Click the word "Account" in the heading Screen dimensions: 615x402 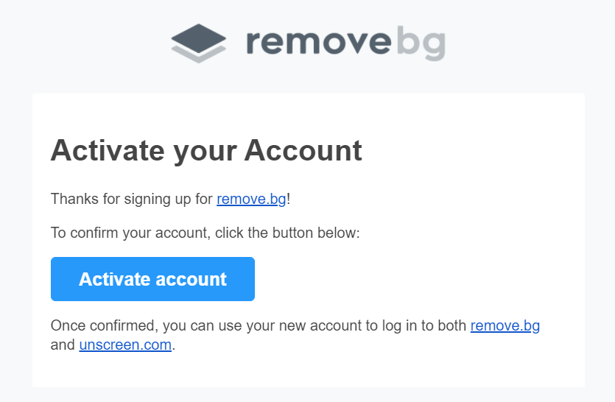pyautogui.click(x=303, y=150)
